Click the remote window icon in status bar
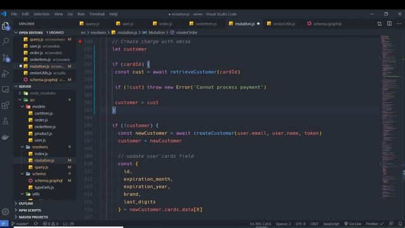Screen dimensions: 405x228 (4, 224)
